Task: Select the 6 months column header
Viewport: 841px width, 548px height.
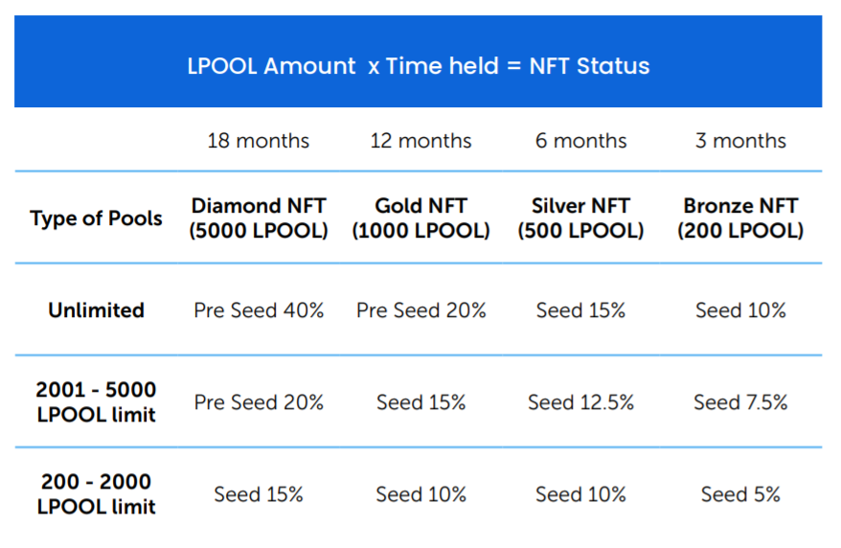Action: coord(580,141)
